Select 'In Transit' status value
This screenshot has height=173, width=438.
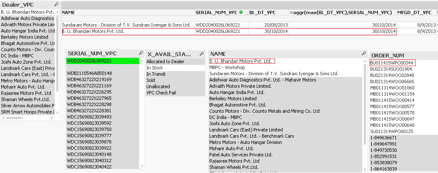click(175, 74)
